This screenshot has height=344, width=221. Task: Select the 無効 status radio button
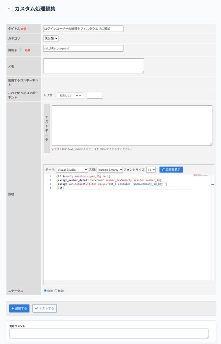coord(56,291)
